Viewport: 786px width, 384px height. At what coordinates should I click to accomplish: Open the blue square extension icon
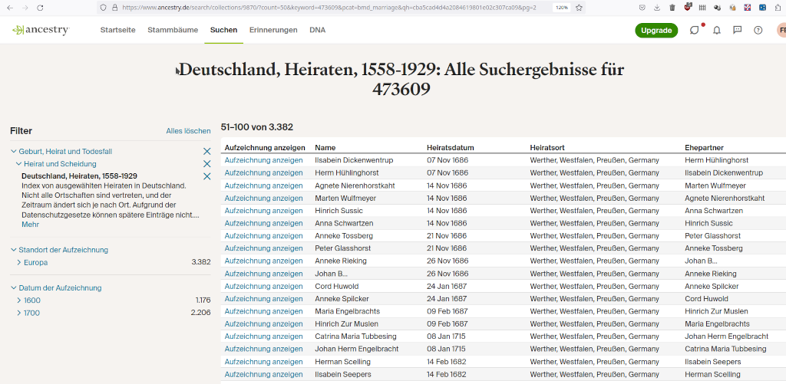762,8
